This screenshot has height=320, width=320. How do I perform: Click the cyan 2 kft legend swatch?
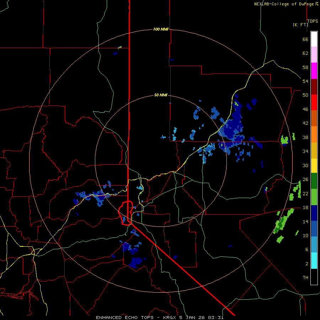[314, 261]
